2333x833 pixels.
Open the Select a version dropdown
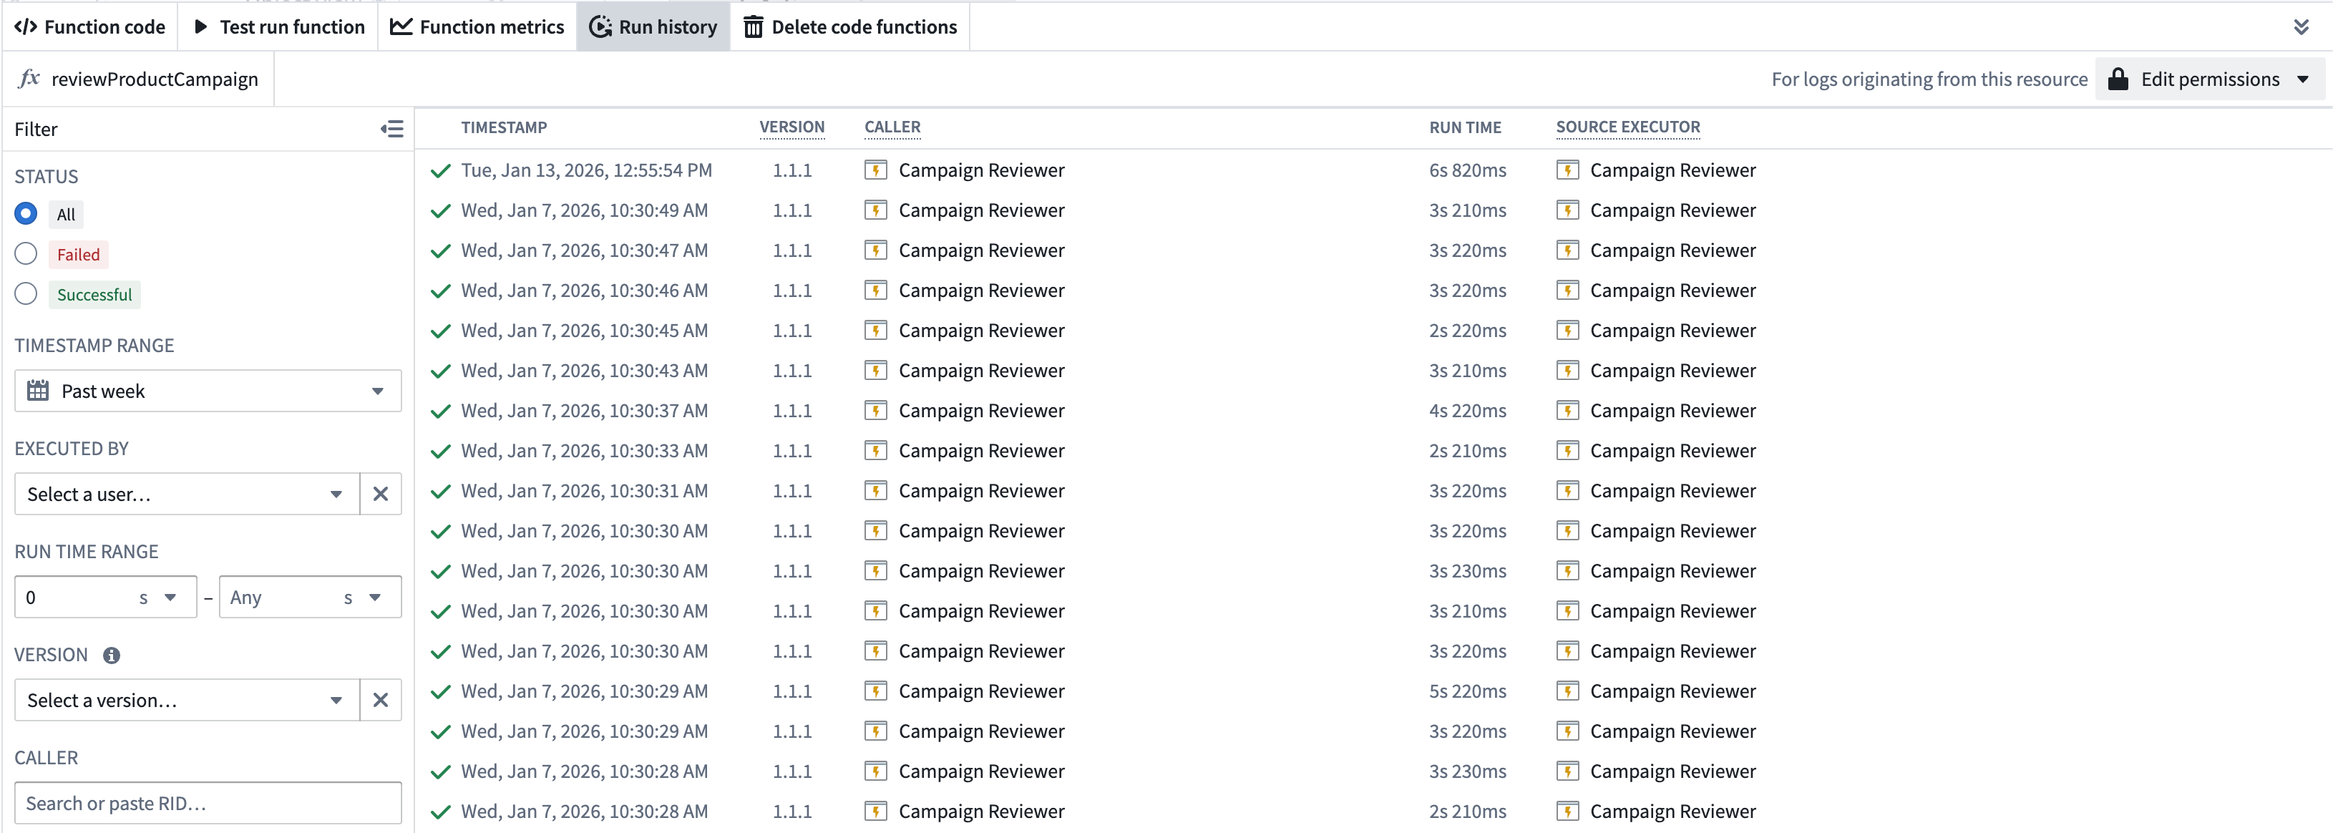[x=187, y=700]
